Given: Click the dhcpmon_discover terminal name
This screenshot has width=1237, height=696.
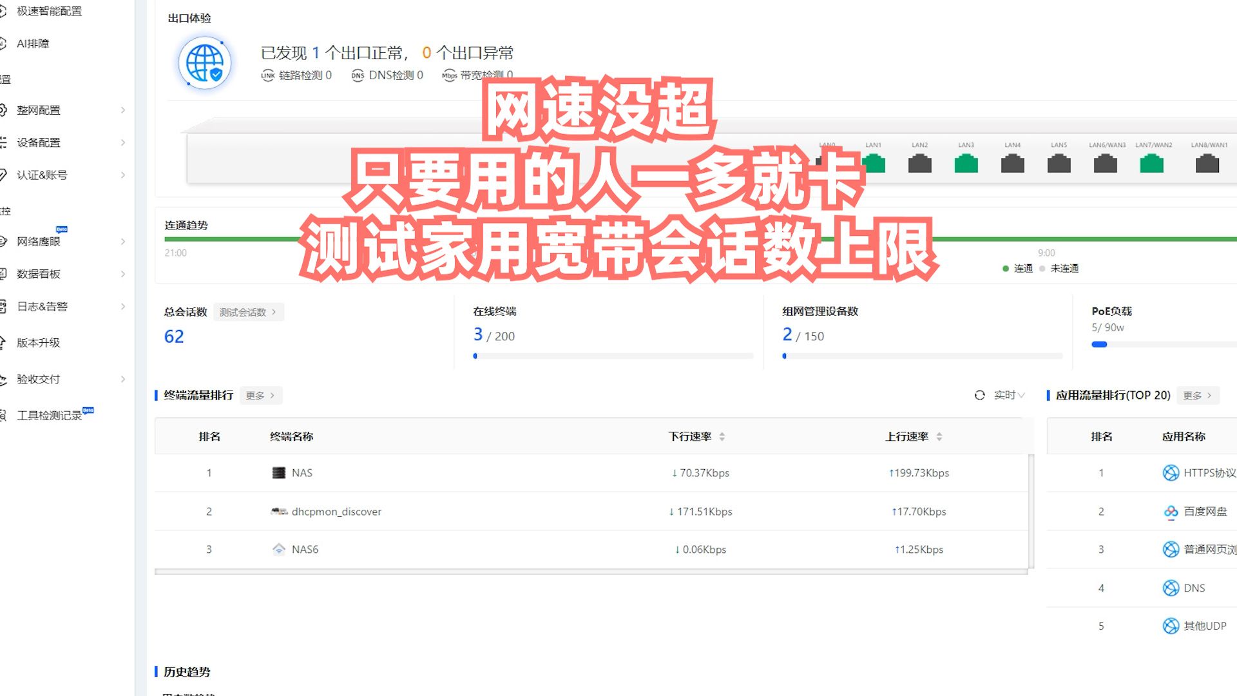Looking at the screenshot, I should (336, 511).
